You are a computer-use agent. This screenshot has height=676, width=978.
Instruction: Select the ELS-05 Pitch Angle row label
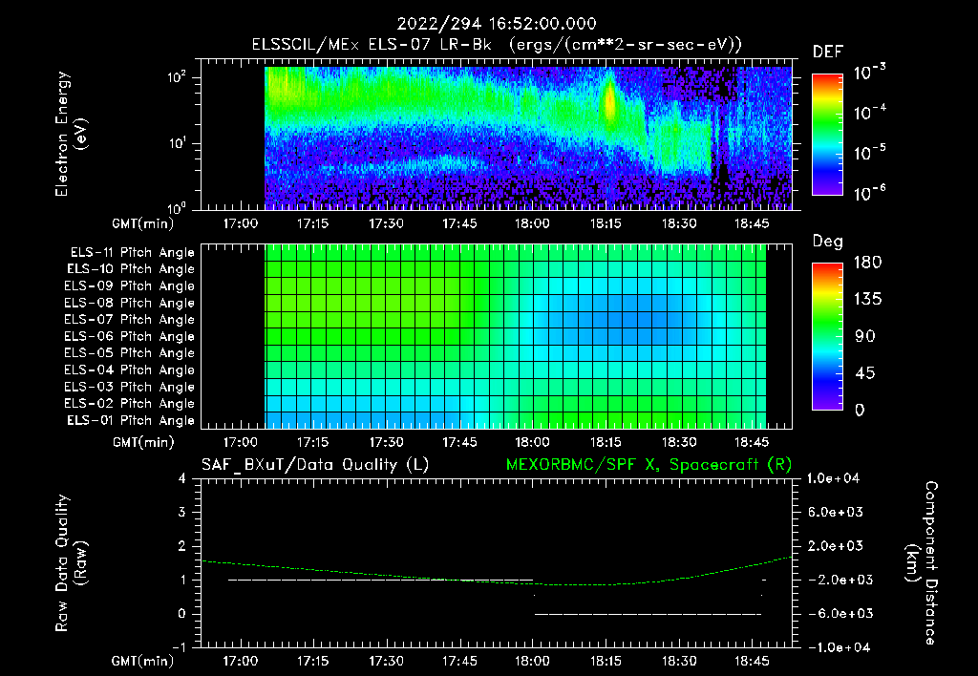(129, 353)
